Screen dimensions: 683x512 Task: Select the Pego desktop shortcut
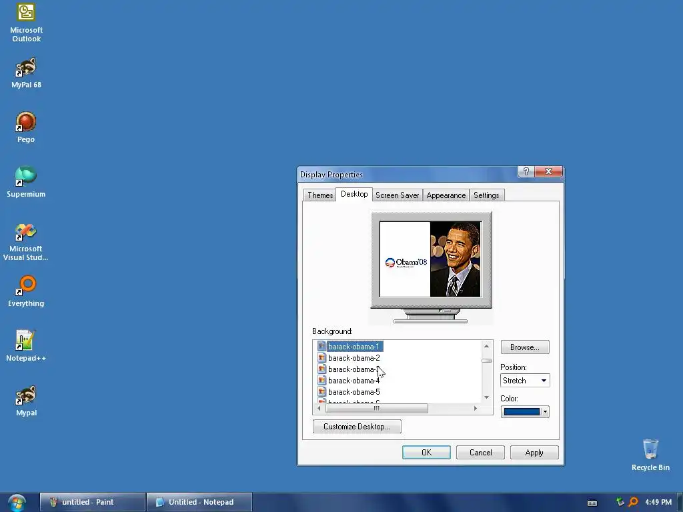pos(26,127)
